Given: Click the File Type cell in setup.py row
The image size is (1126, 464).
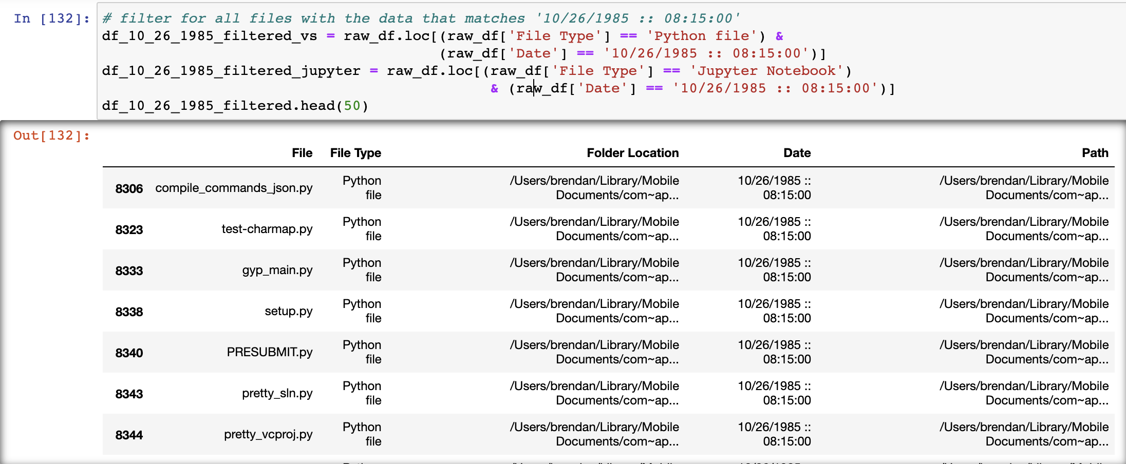Looking at the screenshot, I should 362,311.
